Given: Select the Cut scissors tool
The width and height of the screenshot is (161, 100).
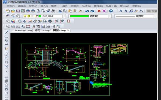Looking at the screenshot, I should pos(60,11).
